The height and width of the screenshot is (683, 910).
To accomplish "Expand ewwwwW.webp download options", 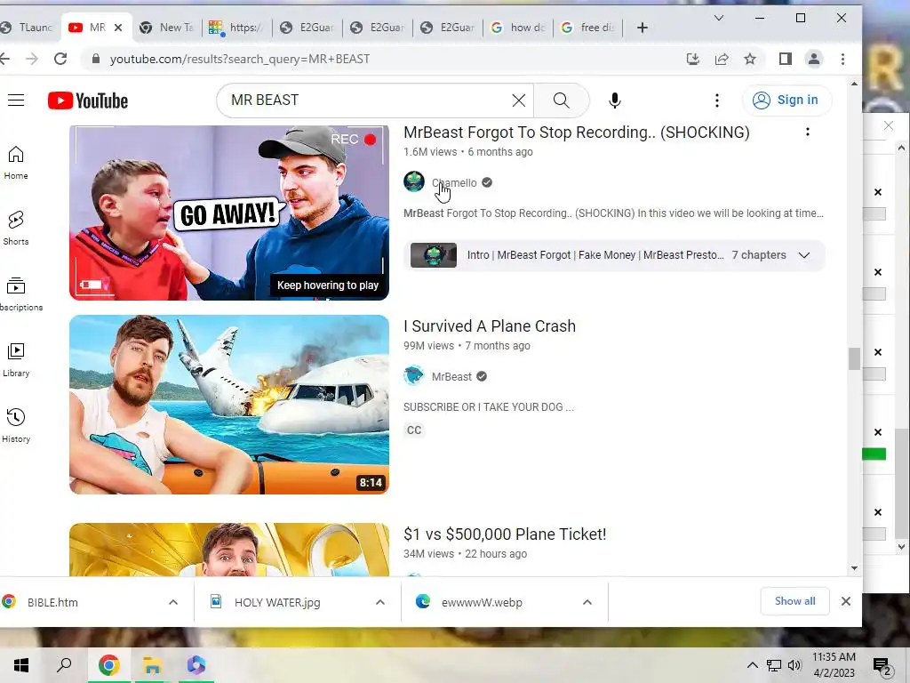I will 587,602.
